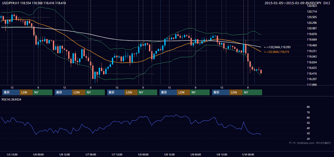Click the 120.714 price axis label

(312, 12)
